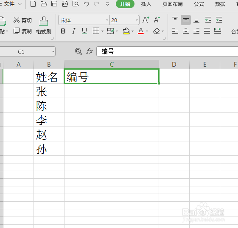This screenshot has width=238, height=228.
Task: Click the New document icon
Action: [33, 4]
